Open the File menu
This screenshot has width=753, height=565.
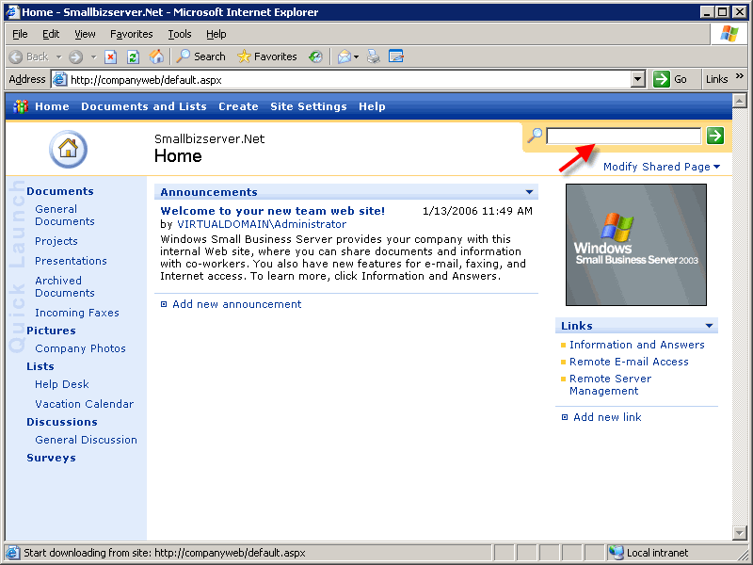tap(20, 34)
